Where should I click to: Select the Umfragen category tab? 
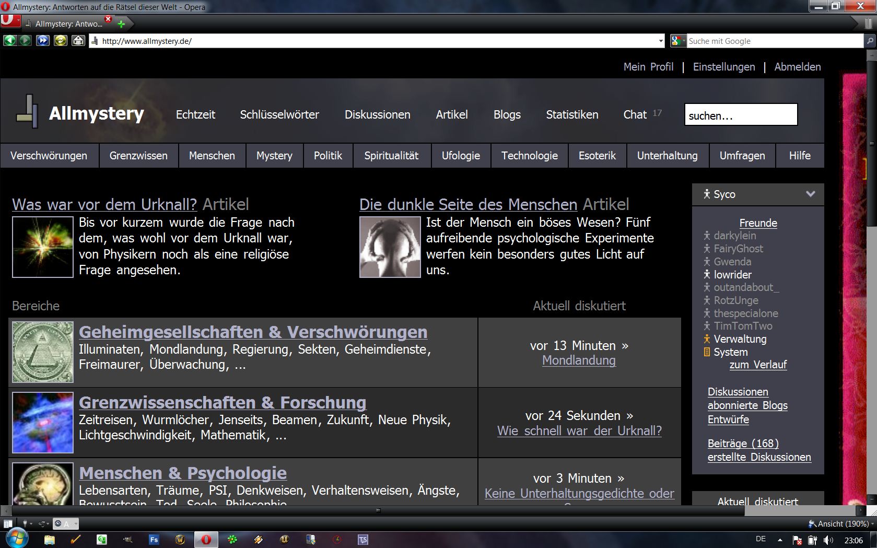pyautogui.click(x=742, y=156)
